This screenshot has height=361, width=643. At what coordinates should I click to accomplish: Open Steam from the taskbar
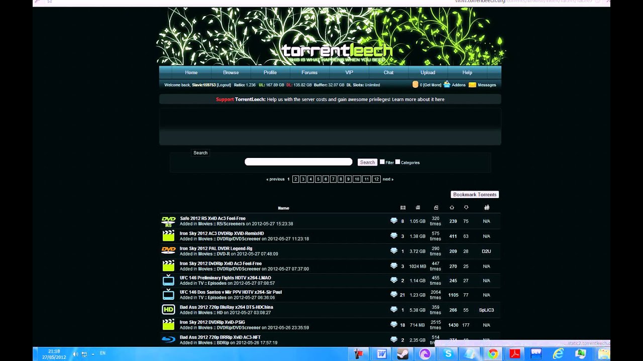tap(403, 354)
